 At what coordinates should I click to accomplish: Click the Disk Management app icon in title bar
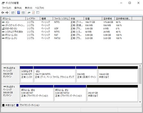click(x=3, y=3)
